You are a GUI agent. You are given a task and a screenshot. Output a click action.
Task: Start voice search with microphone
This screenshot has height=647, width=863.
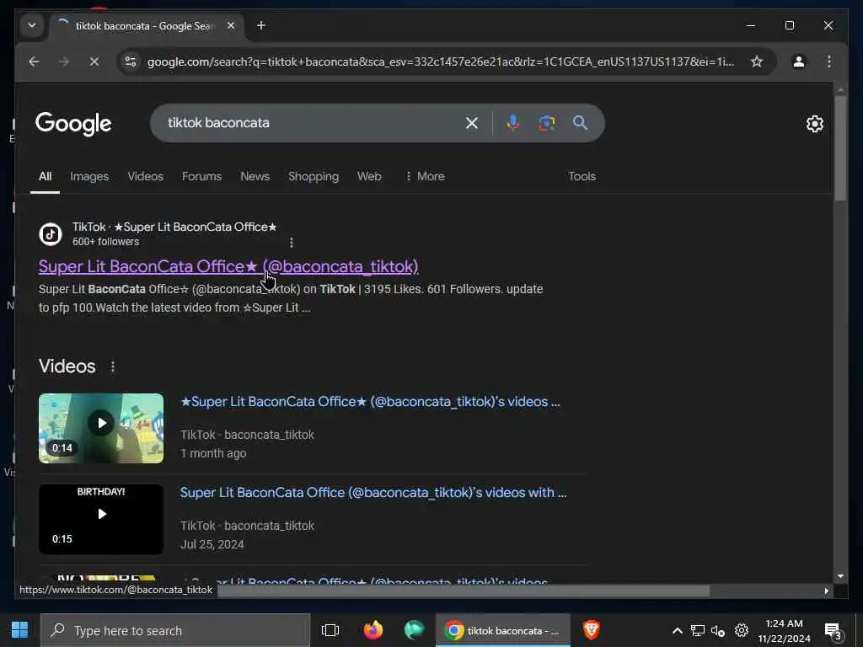click(512, 123)
